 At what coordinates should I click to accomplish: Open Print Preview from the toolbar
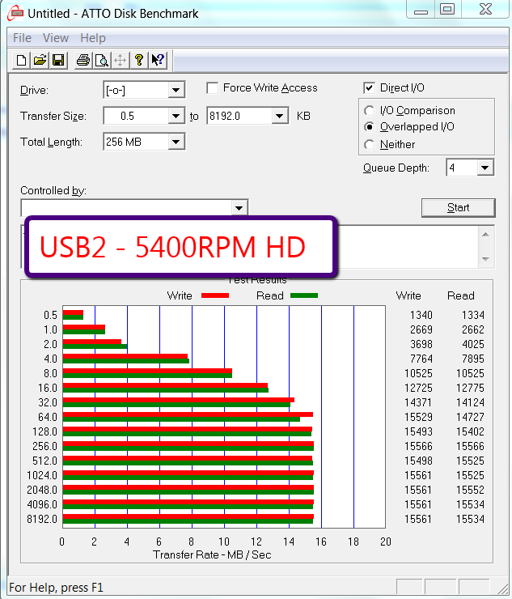coord(102,61)
